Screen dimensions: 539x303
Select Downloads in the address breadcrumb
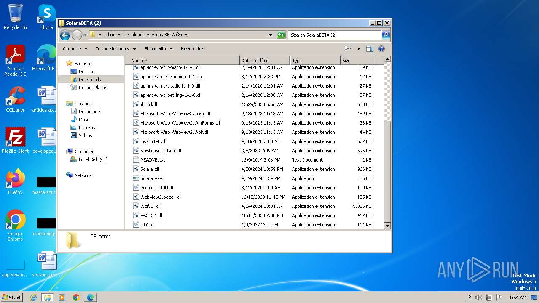pyautogui.click(x=133, y=35)
